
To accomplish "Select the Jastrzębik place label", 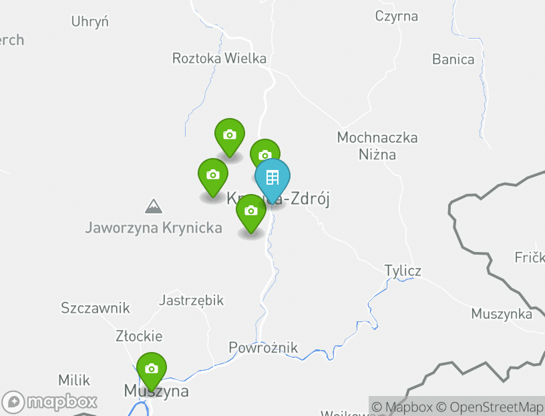I will (192, 301).
